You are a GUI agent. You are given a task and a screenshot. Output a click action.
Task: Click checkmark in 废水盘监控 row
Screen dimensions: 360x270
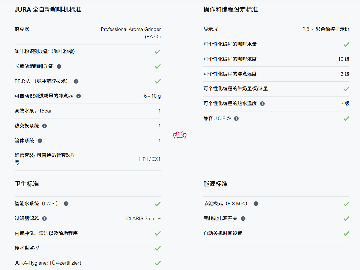tap(157, 248)
